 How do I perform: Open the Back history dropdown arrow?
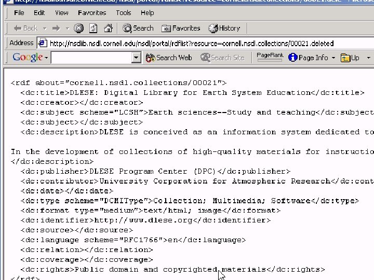45,29
